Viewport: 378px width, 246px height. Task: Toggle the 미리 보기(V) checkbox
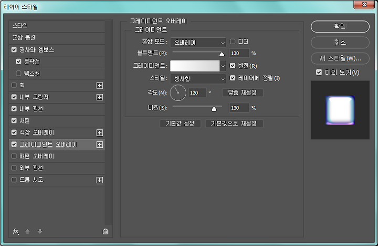click(x=319, y=73)
